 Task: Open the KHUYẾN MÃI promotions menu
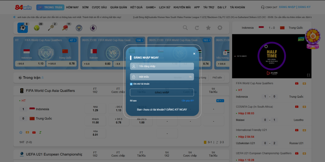point(182,7)
